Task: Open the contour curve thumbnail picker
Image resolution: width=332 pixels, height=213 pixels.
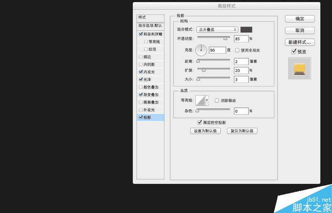Action: [x=200, y=101]
